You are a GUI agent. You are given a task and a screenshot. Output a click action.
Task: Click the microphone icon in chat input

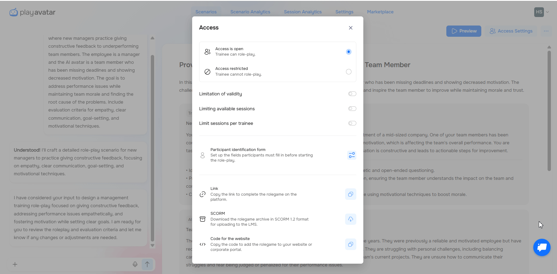[x=135, y=264]
